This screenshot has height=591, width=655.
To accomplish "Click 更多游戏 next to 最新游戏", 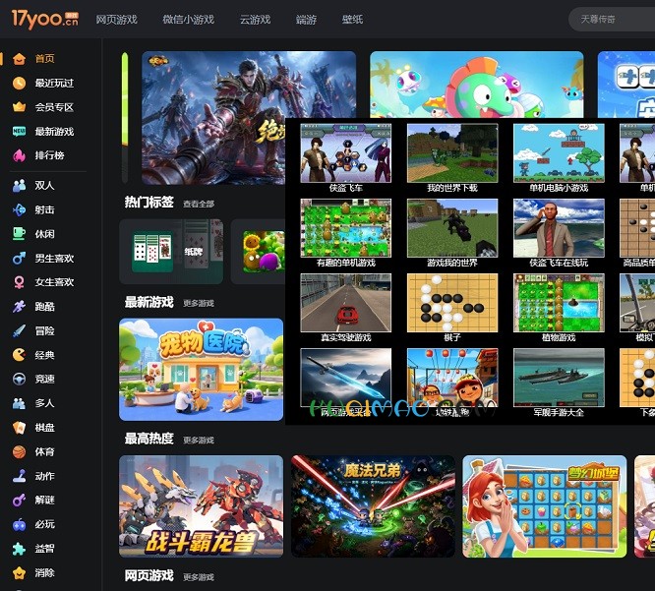I will coord(199,303).
